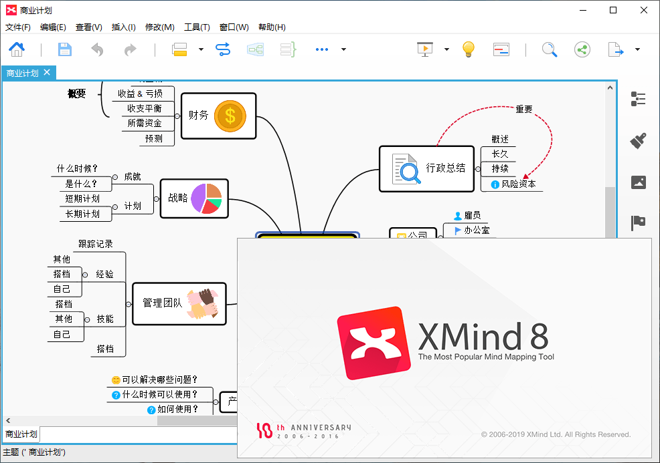The image size is (660, 463).
Task: Open brainstorming with the light bulb icon
Action: tap(469, 49)
